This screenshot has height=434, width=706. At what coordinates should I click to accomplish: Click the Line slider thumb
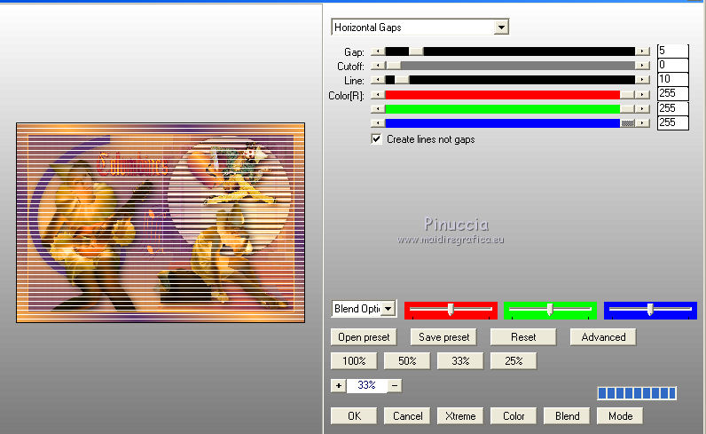point(402,80)
